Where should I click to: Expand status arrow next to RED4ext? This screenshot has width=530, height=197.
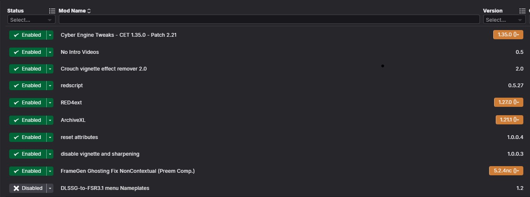(x=50, y=103)
